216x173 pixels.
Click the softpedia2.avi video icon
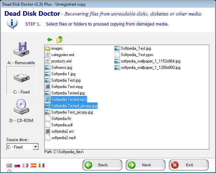click(x=48, y=131)
